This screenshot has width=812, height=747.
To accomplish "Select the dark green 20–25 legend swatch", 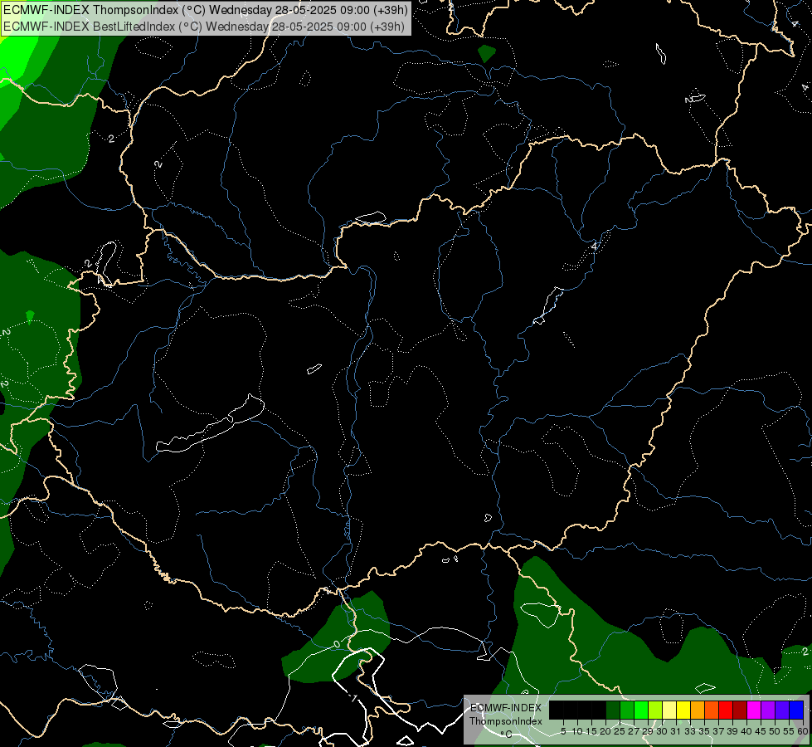I will click(613, 710).
